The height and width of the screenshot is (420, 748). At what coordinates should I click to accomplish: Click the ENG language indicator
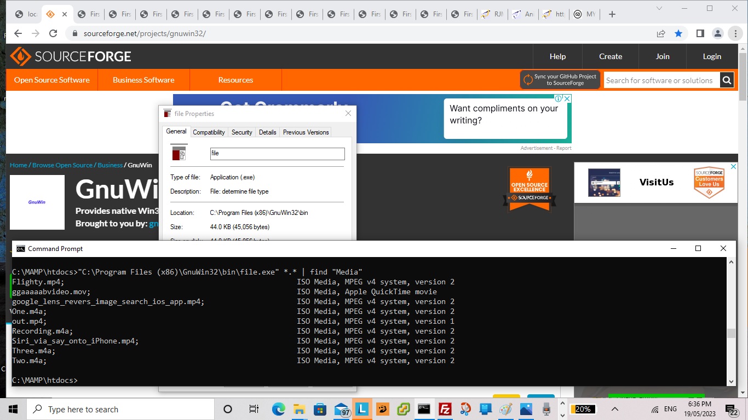670,409
